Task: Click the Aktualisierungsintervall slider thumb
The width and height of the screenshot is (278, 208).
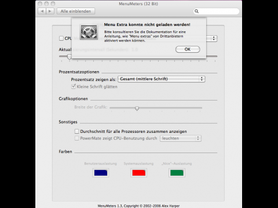Action: coord(69,57)
